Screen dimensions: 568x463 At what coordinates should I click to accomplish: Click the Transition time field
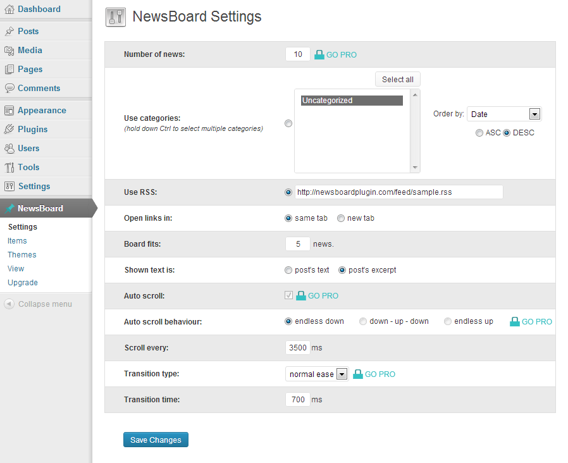[298, 399]
